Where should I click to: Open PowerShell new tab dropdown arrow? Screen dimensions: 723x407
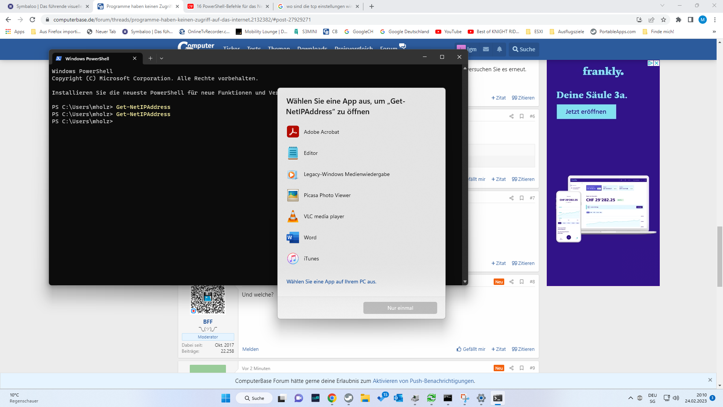coord(162,58)
